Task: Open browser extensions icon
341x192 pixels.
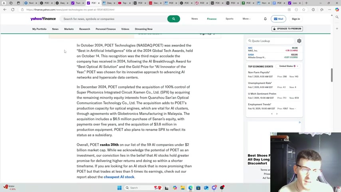Action: click(x=313, y=10)
